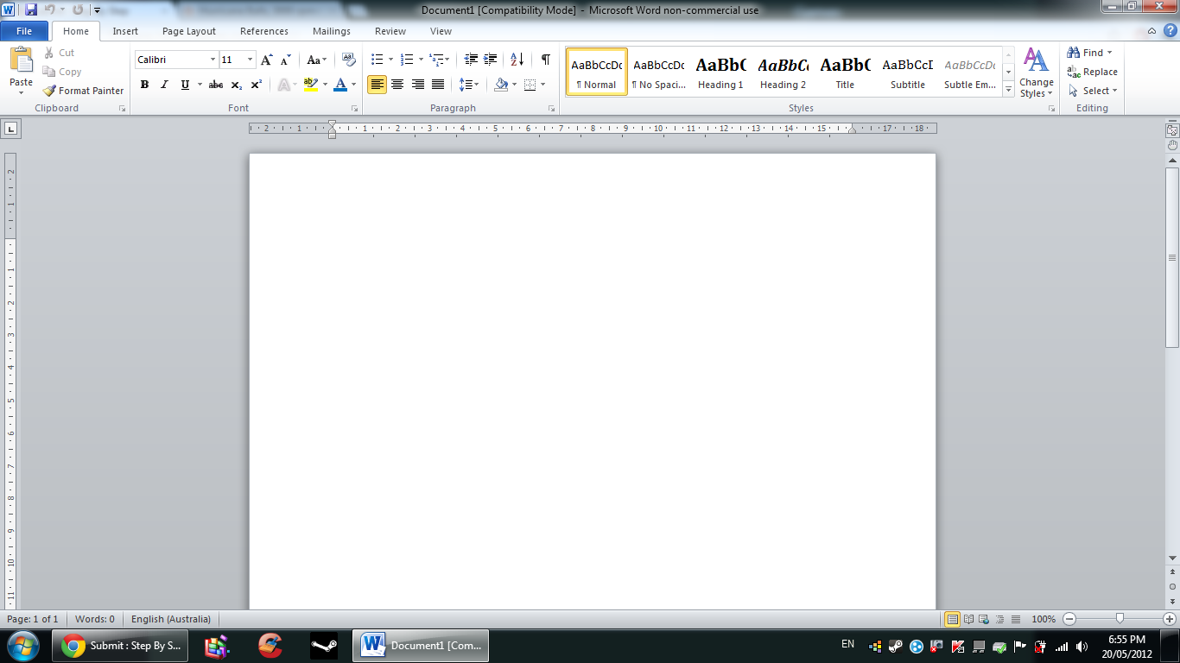Image resolution: width=1180 pixels, height=663 pixels.
Task: Apply bold formatting
Action: coord(144,85)
